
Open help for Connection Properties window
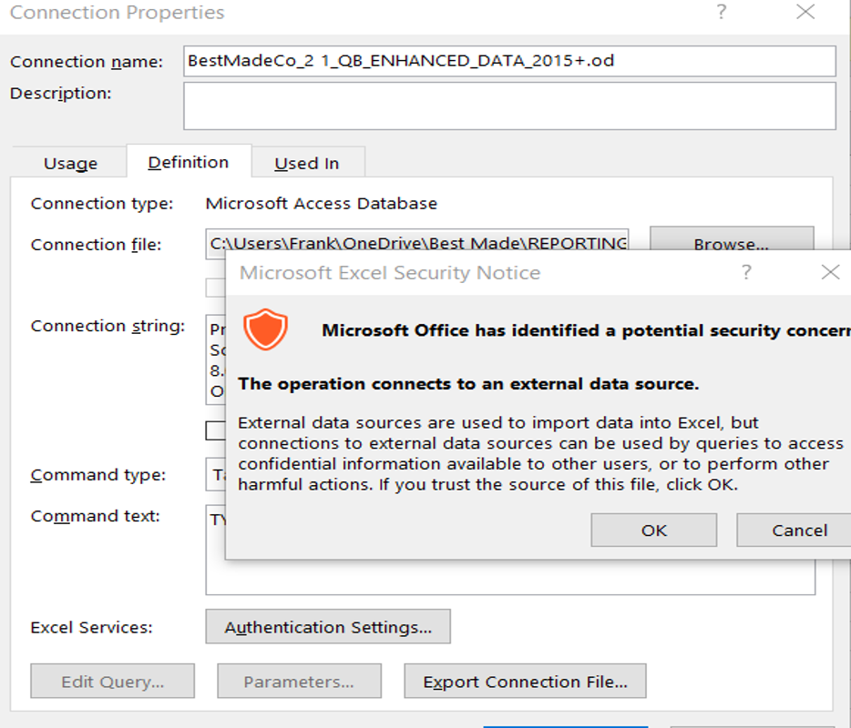[x=722, y=12]
